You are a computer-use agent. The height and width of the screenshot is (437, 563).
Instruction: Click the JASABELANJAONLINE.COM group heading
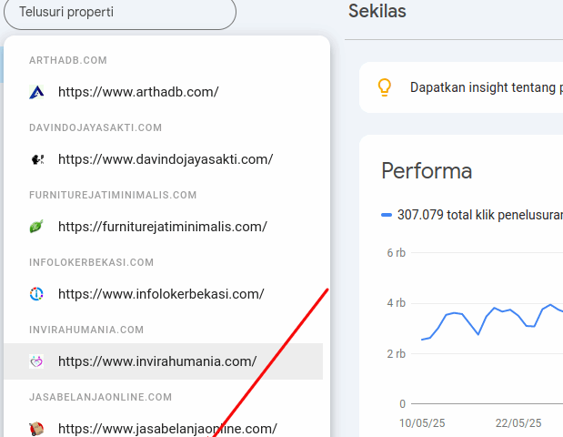pos(101,397)
